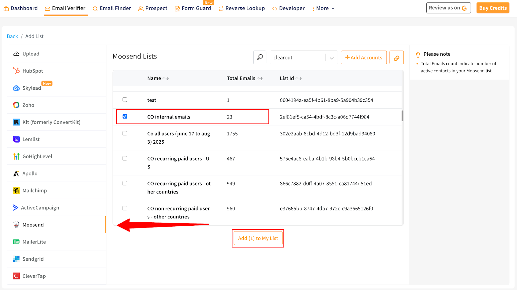Open the More navigation menu
Viewport: 517px width, 290px height.
(323, 8)
